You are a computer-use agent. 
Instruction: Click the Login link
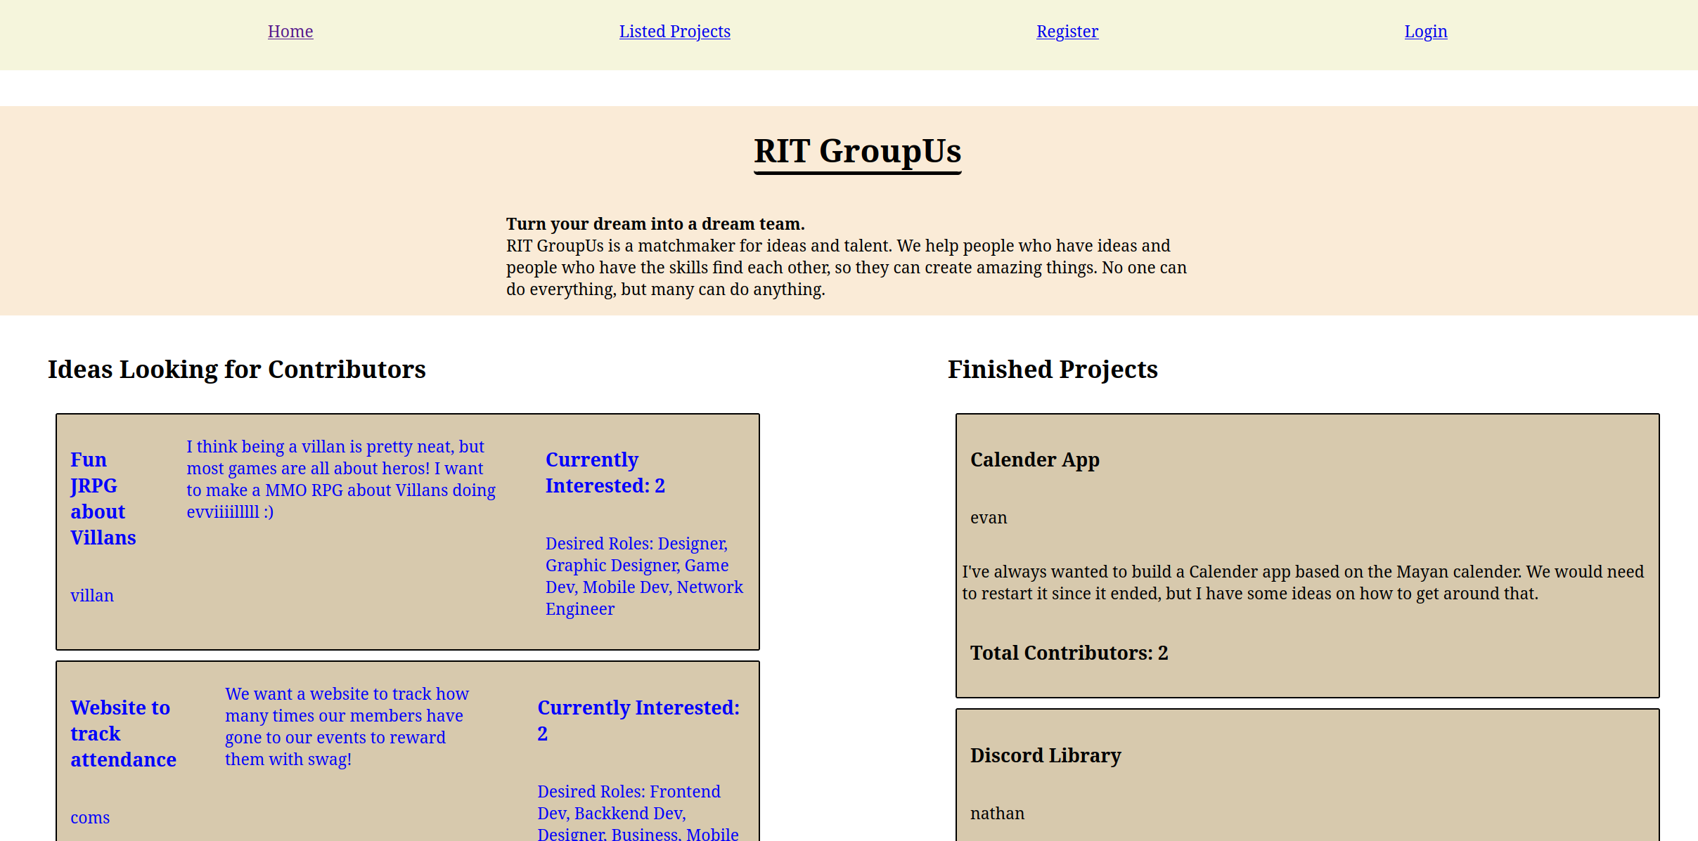tap(1425, 32)
